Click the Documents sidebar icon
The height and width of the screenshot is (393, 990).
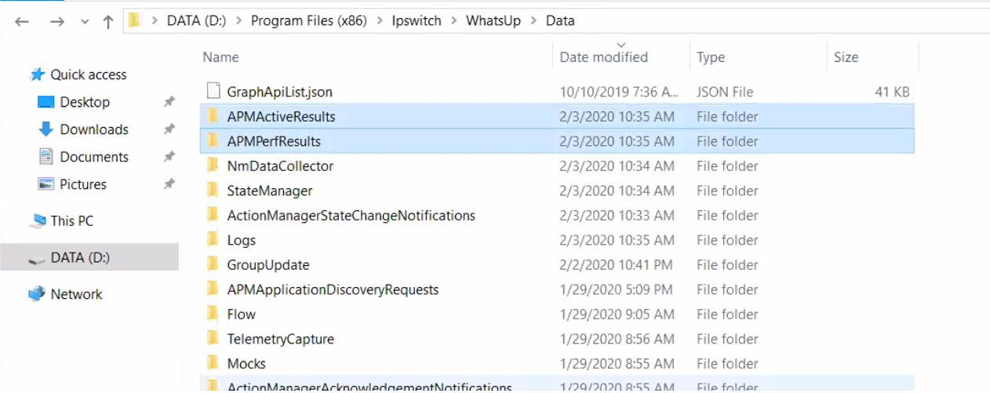[46, 157]
